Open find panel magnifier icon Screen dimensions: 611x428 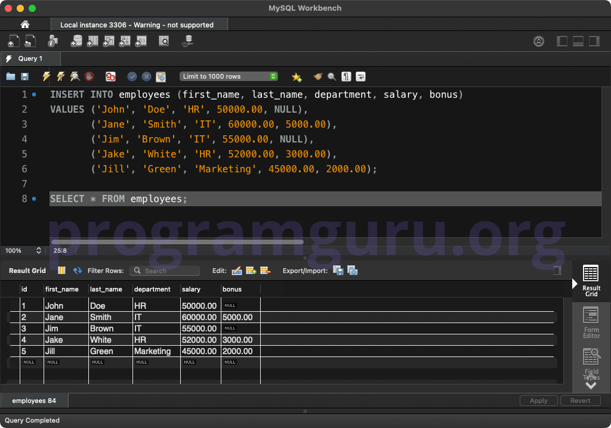(332, 76)
